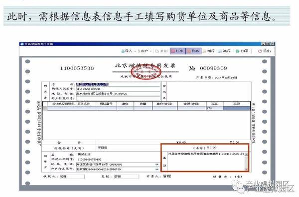Toggle the 红字 (red-letter) toolbar button
Screen dimensions: 299x197
pyautogui.click(x=178, y=51)
